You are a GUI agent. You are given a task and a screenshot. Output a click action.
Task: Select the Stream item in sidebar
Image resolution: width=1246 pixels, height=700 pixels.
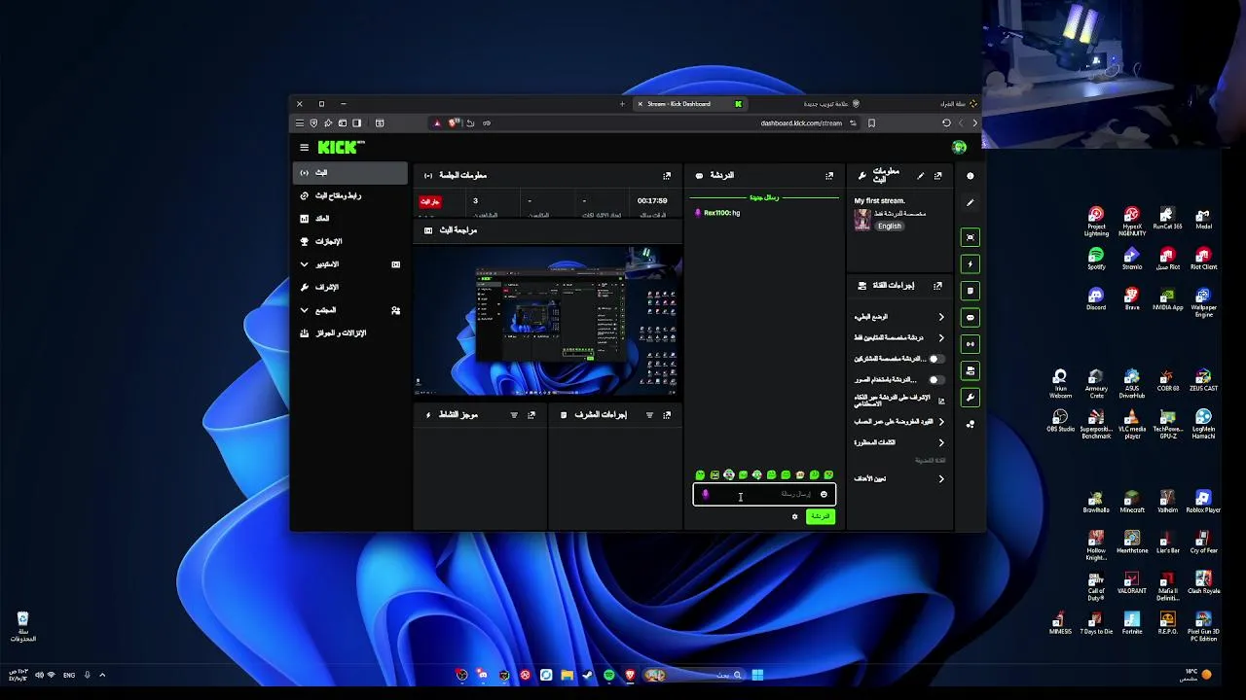pyautogui.click(x=349, y=173)
